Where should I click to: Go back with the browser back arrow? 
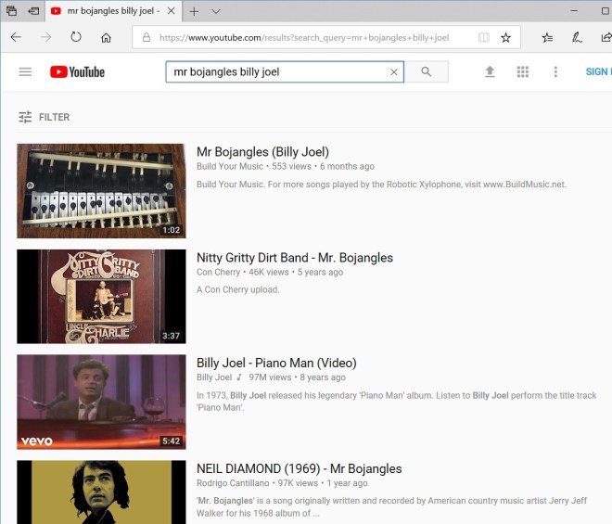tap(16, 37)
